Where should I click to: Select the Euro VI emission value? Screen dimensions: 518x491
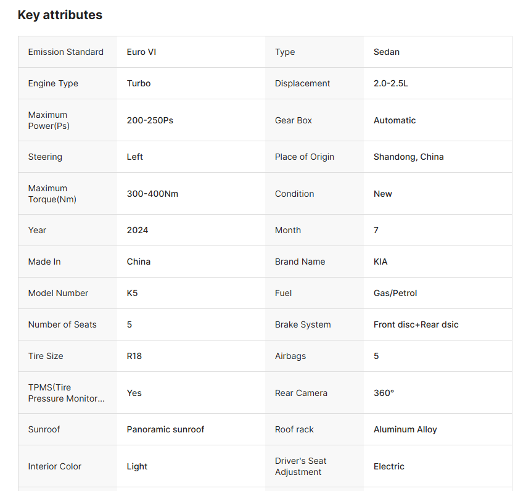141,52
